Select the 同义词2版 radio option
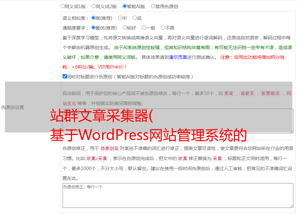Viewport: 297px width, 214px height. [x=94, y=6]
